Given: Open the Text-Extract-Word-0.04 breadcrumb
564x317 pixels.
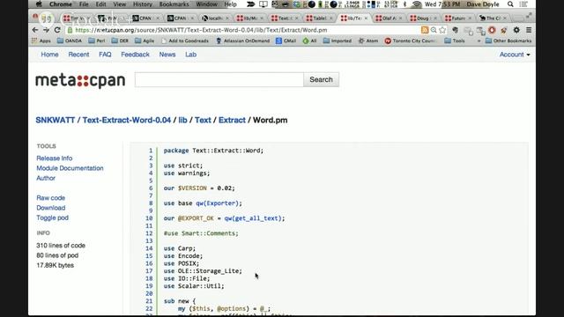Looking at the screenshot, I should (x=127, y=121).
